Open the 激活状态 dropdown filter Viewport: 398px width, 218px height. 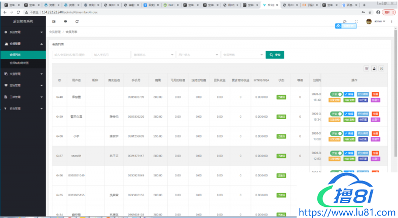[x=153, y=55]
